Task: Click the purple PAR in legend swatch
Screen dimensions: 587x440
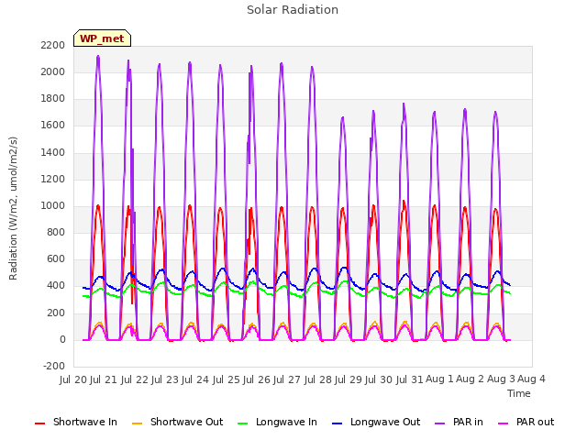Action: coord(440,423)
